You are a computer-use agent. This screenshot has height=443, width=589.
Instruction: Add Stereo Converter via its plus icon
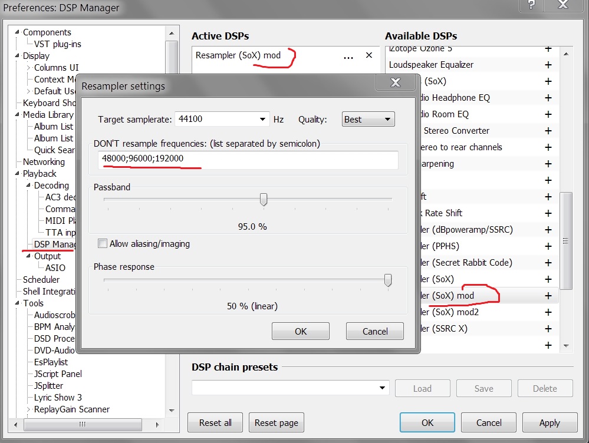click(x=548, y=131)
